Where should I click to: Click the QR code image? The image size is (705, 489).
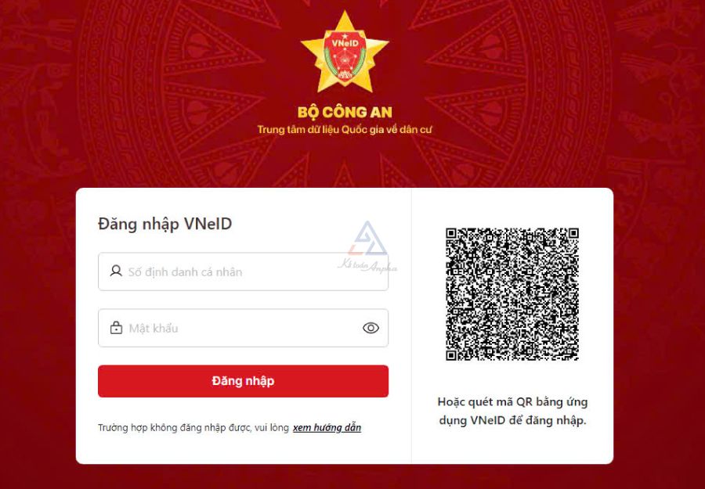[512, 294]
